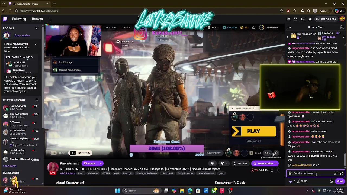Open the Twitch more options menu
The image size is (347, 195).
click(50, 19)
